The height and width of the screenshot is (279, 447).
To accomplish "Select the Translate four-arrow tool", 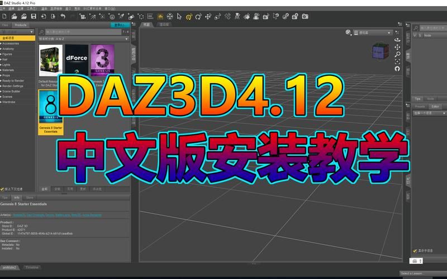I will pos(208,17).
